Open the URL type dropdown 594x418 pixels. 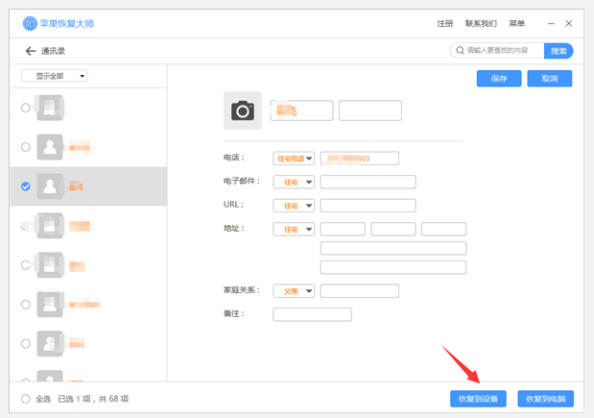point(294,206)
